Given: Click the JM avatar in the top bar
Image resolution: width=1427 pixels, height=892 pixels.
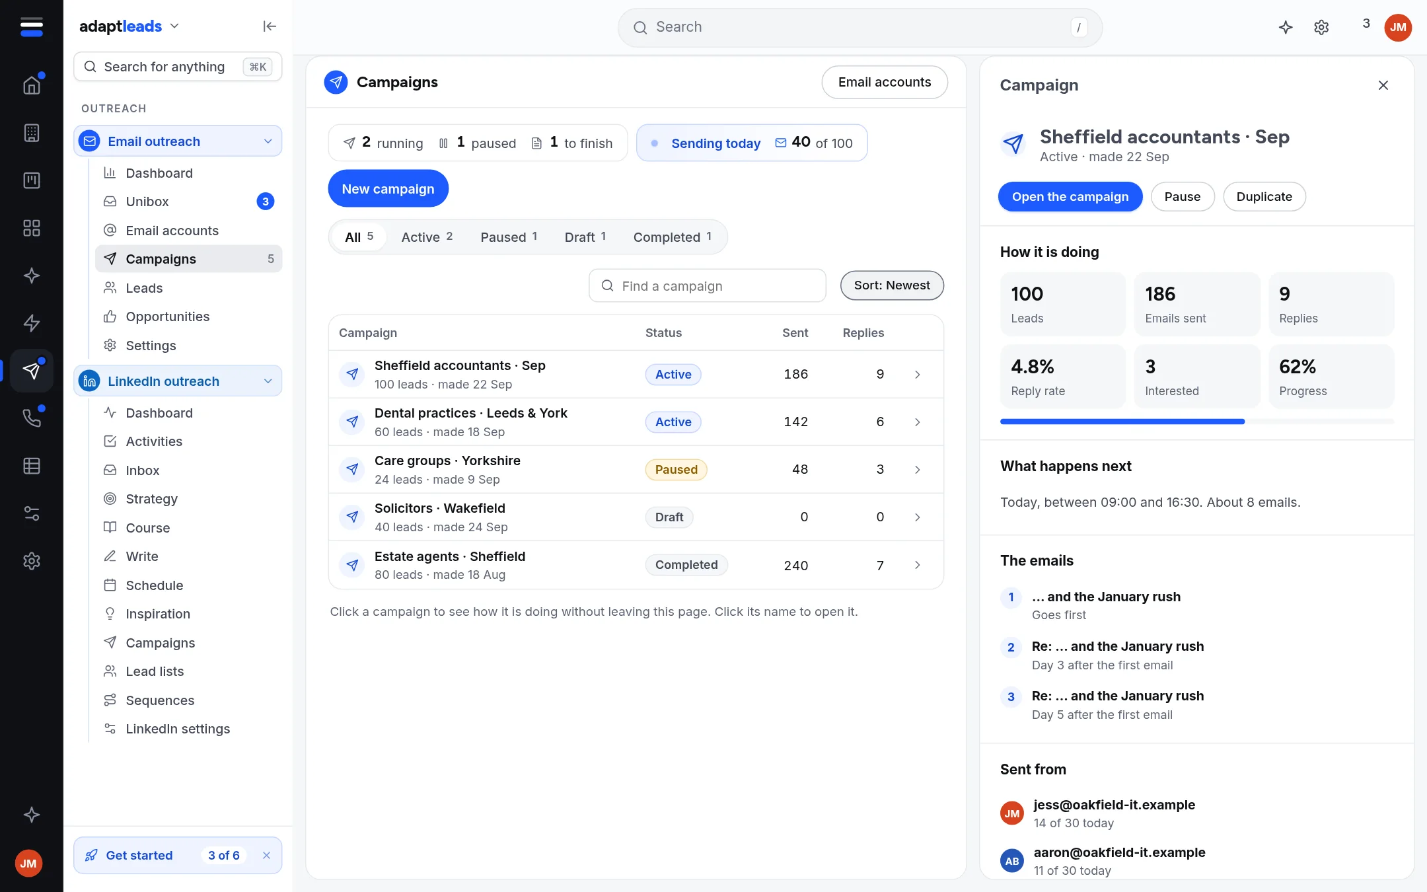Looking at the screenshot, I should tap(1398, 27).
